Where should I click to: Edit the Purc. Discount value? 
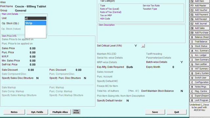coord(78,70)
